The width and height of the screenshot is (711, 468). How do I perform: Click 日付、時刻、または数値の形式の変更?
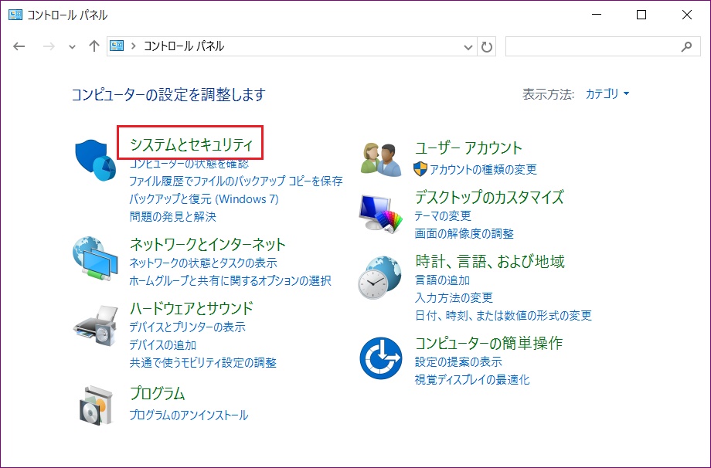point(503,315)
